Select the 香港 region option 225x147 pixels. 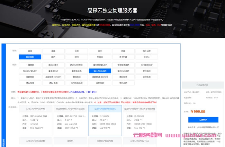30,51
